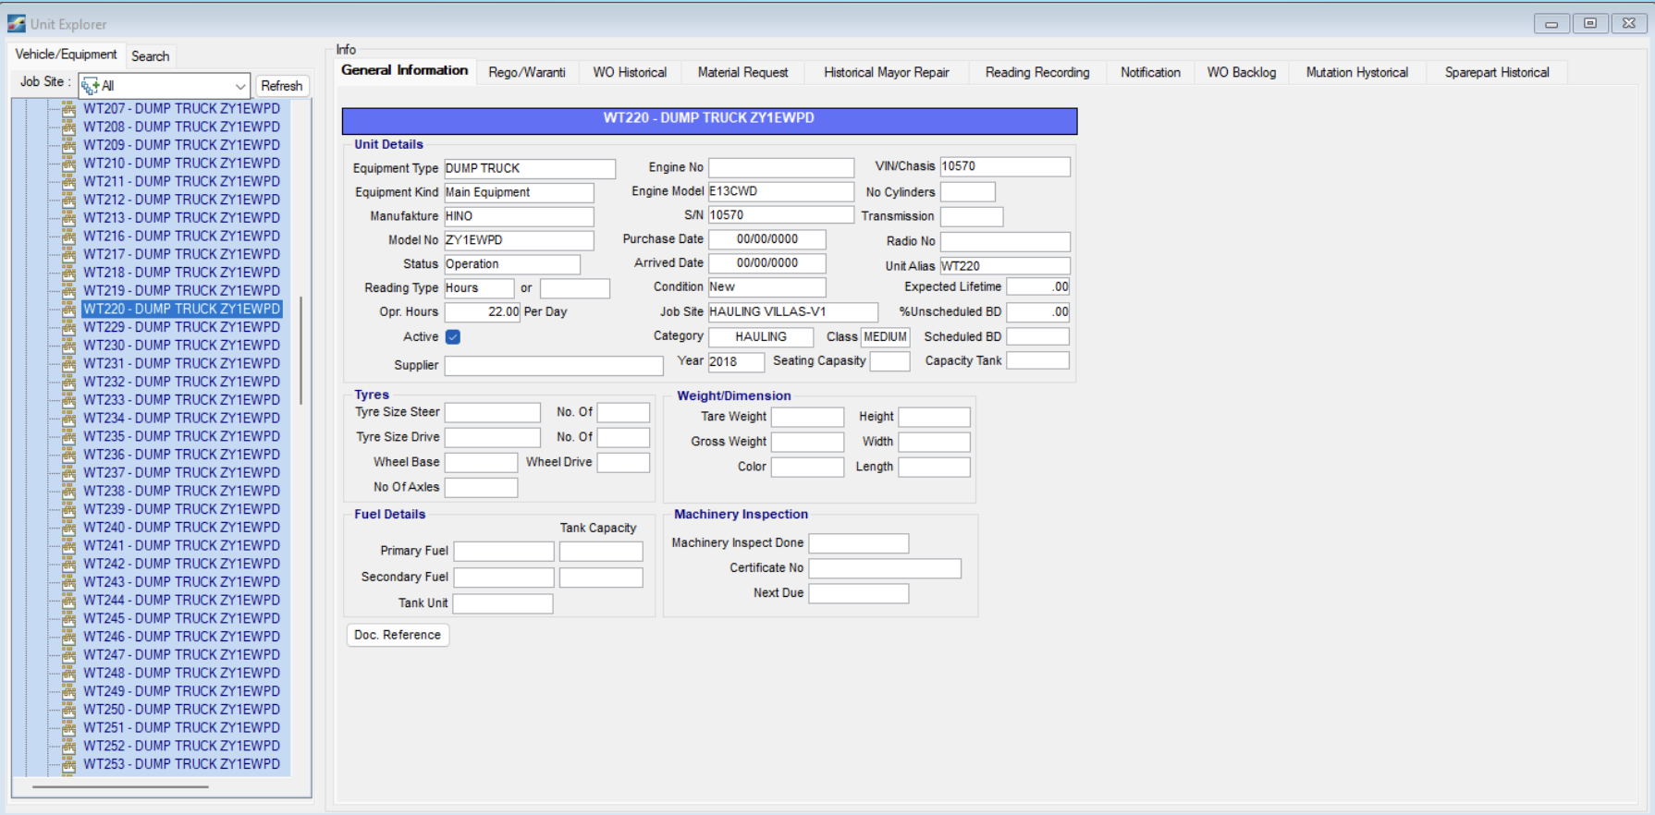
Task: Click the icon beside WT209 dump truck
Action: [x=68, y=145]
